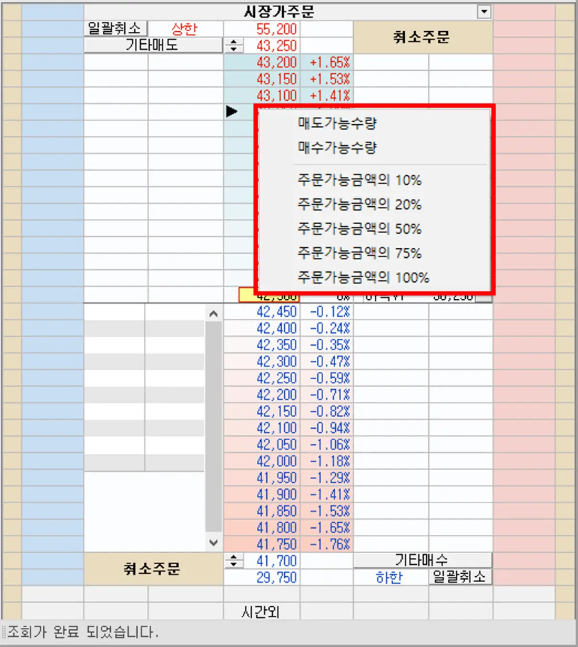Choose 주문가능금액의 20% option
Screen dimensions: 578x647
click(x=359, y=205)
